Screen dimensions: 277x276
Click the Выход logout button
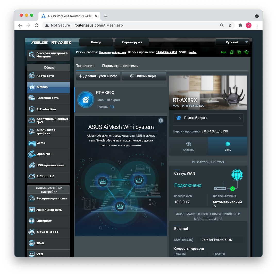[x=96, y=42]
